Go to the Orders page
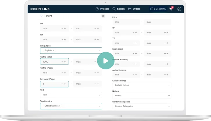 134,9
